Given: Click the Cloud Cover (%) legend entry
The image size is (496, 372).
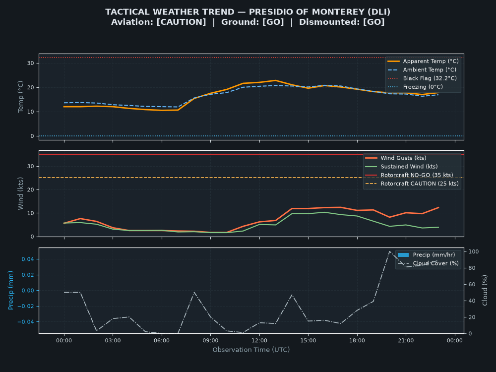Looking at the screenshot, I should (x=428, y=263).
